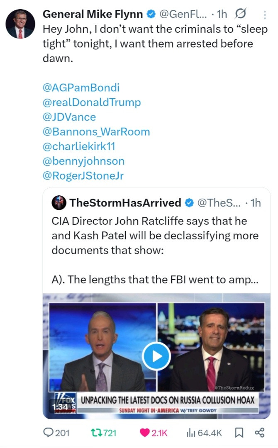
Task: Open the @realDonaldTrump mention link
Action: (92, 102)
